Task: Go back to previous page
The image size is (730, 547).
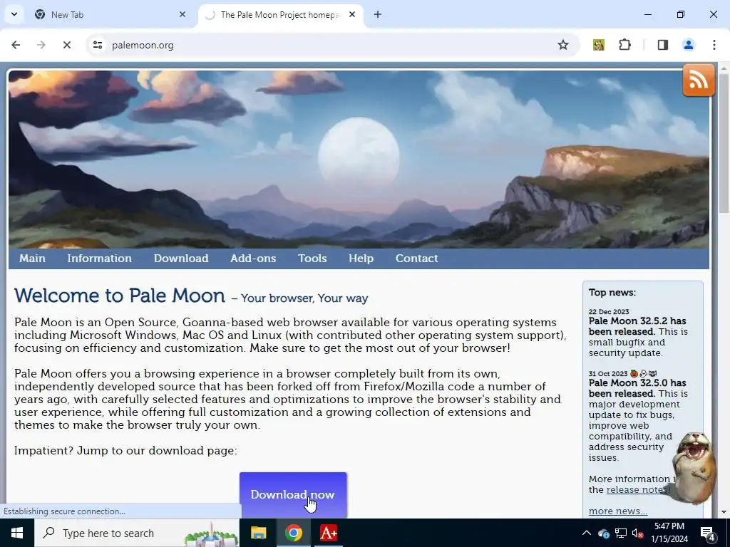Action: 16,45
